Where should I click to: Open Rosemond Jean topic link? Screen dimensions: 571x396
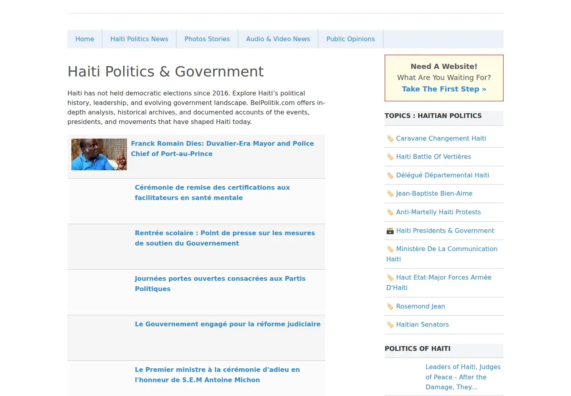(x=420, y=306)
